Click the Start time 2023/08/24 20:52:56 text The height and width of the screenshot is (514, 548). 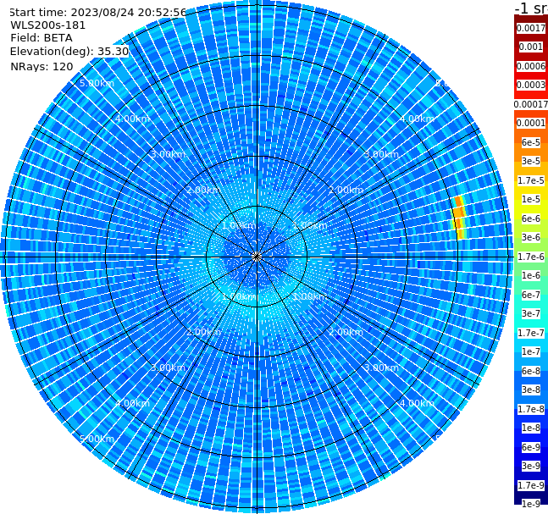click(97, 12)
